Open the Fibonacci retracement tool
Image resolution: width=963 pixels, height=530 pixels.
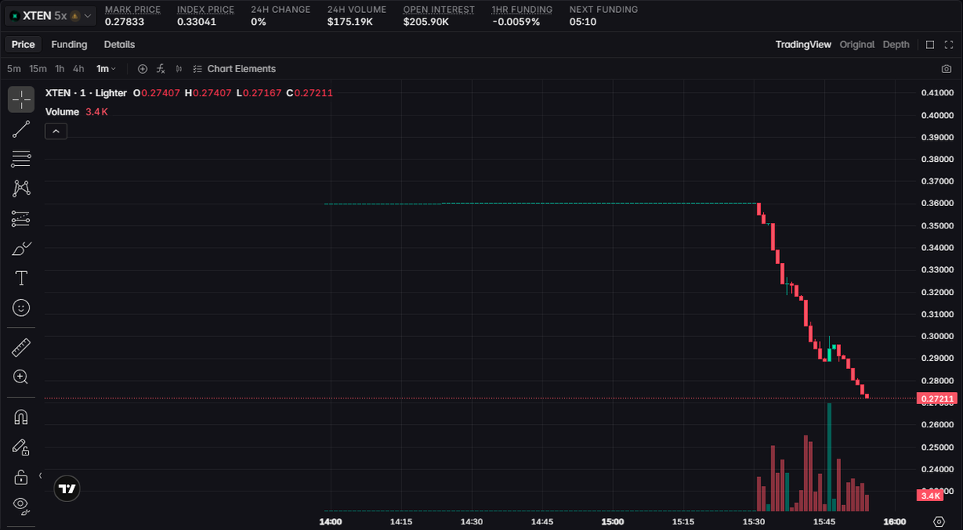pyautogui.click(x=21, y=159)
